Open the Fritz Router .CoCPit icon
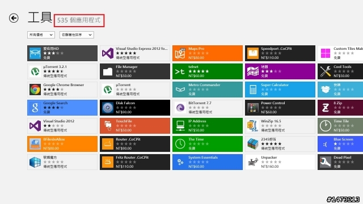The height and width of the screenshot is (204, 363). coord(108,162)
